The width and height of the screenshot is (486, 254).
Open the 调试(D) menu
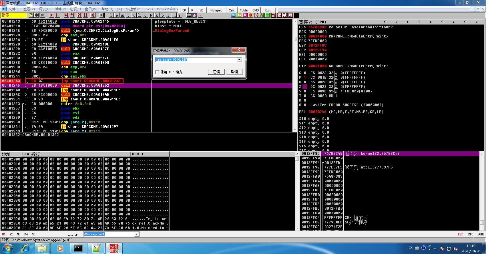click(45, 9)
